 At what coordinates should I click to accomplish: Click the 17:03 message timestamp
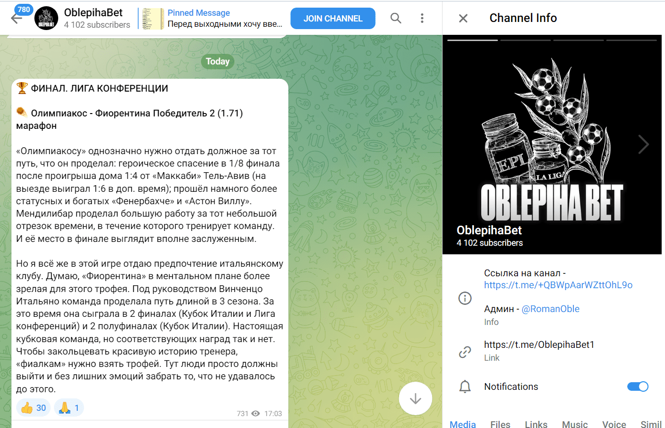click(x=273, y=414)
